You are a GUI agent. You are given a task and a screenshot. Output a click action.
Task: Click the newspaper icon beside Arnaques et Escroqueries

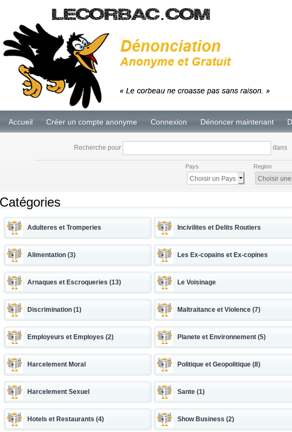(x=14, y=282)
